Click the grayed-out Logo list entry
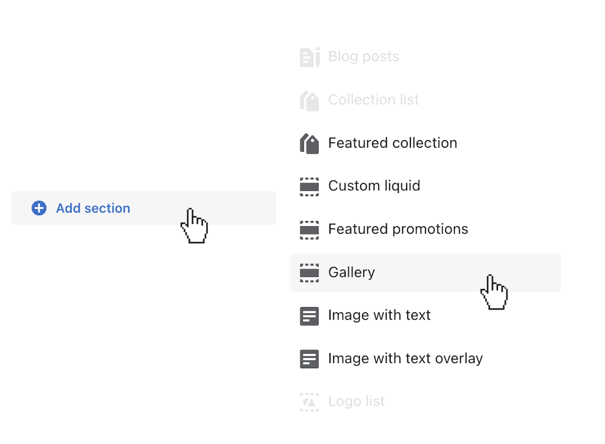605x444 pixels. [x=356, y=401]
